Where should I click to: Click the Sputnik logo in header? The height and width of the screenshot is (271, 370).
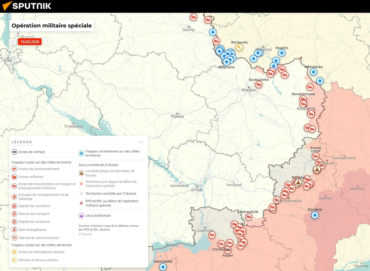27,6
